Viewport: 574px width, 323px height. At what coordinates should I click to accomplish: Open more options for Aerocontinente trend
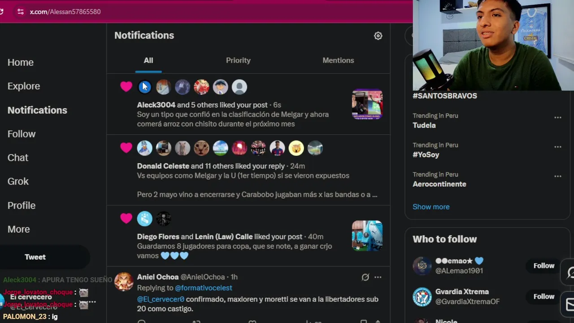click(557, 176)
